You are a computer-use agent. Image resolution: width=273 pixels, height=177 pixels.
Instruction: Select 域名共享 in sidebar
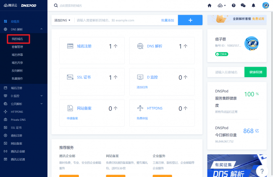[17, 62]
